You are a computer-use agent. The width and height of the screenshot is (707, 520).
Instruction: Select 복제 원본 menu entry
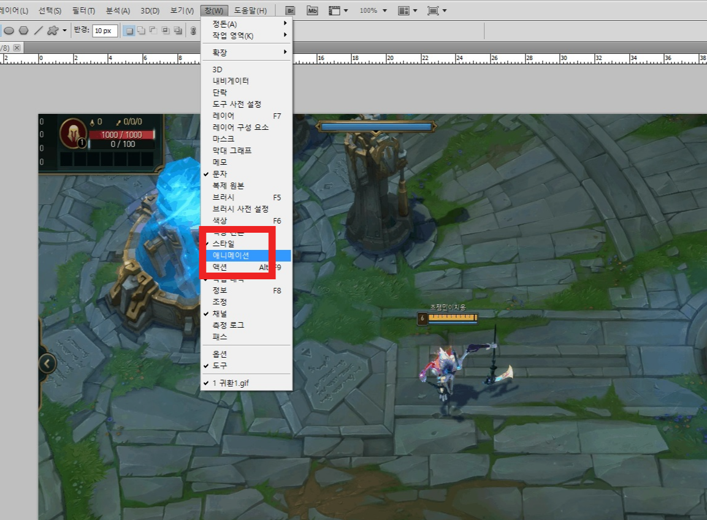point(246,186)
